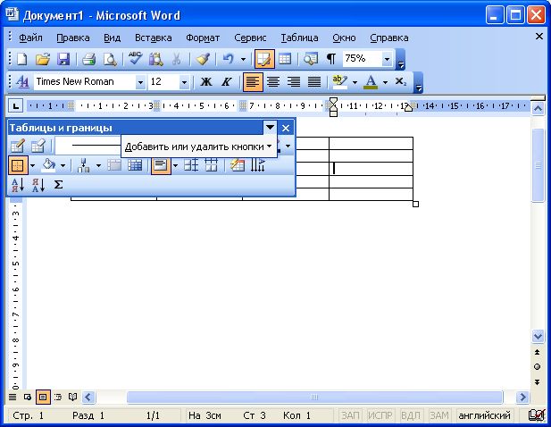Expand the insert table options arrow
551x427 pixels.
coord(99,165)
